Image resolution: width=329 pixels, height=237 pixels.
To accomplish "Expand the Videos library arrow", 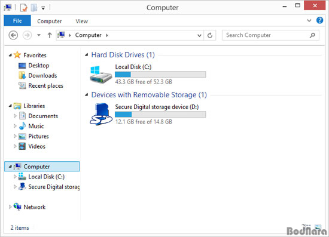I will pos(15,146).
